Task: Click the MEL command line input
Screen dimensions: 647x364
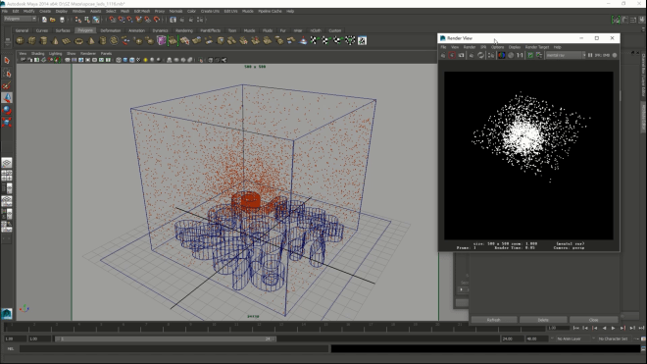Action: (x=174, y=348)
